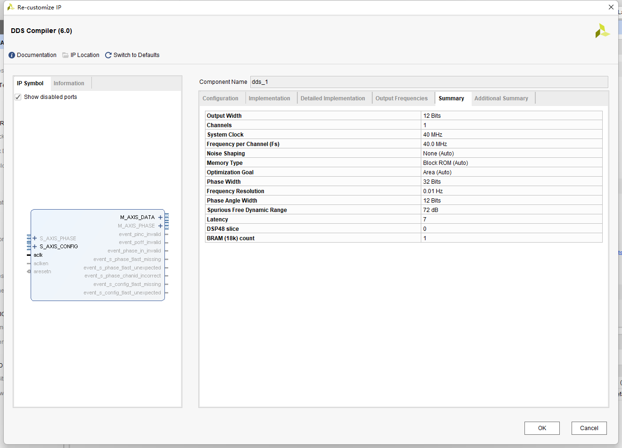622x448 pixels.
Task: Select the Phase Angle Width row label
Action: 232,201
